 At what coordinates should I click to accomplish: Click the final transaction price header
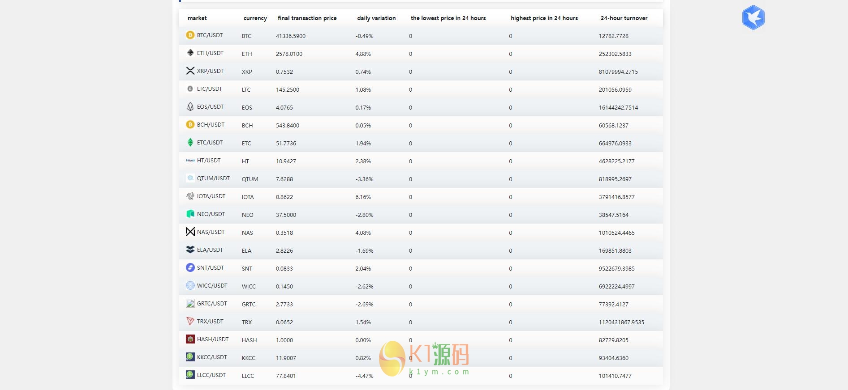307,18
